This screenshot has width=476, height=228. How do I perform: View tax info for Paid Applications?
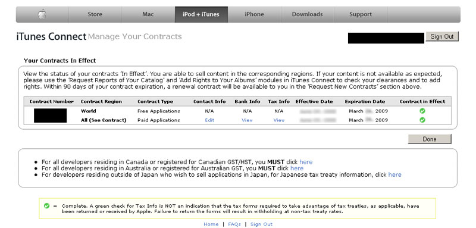click(278, 120)
